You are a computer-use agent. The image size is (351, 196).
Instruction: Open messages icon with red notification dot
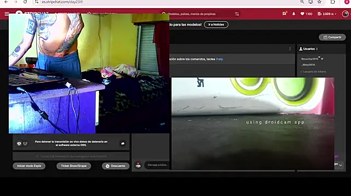[284, 14]
